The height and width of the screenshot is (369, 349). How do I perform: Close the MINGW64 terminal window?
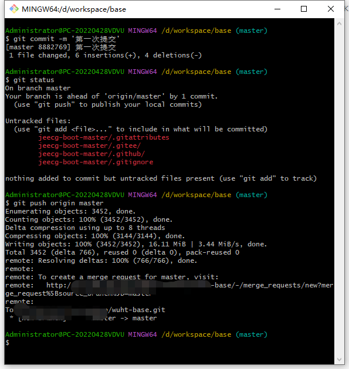click(x=331, y=9)
